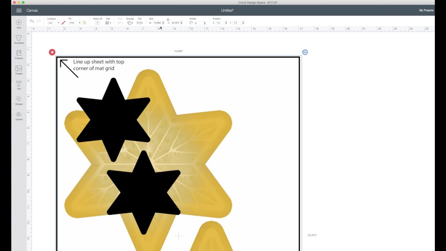Click the rotate stepper arrows
The height and width of the screenshot is (251, 446).
pos(205,23)
